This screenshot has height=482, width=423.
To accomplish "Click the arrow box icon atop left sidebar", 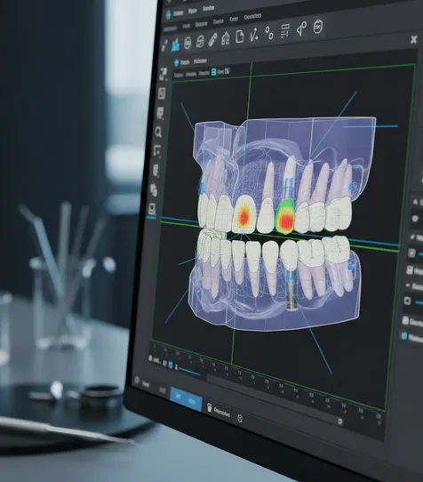I will click(x=164, y=74).
